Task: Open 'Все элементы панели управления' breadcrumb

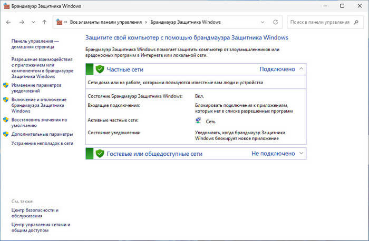Action: (x=106, y=22)
